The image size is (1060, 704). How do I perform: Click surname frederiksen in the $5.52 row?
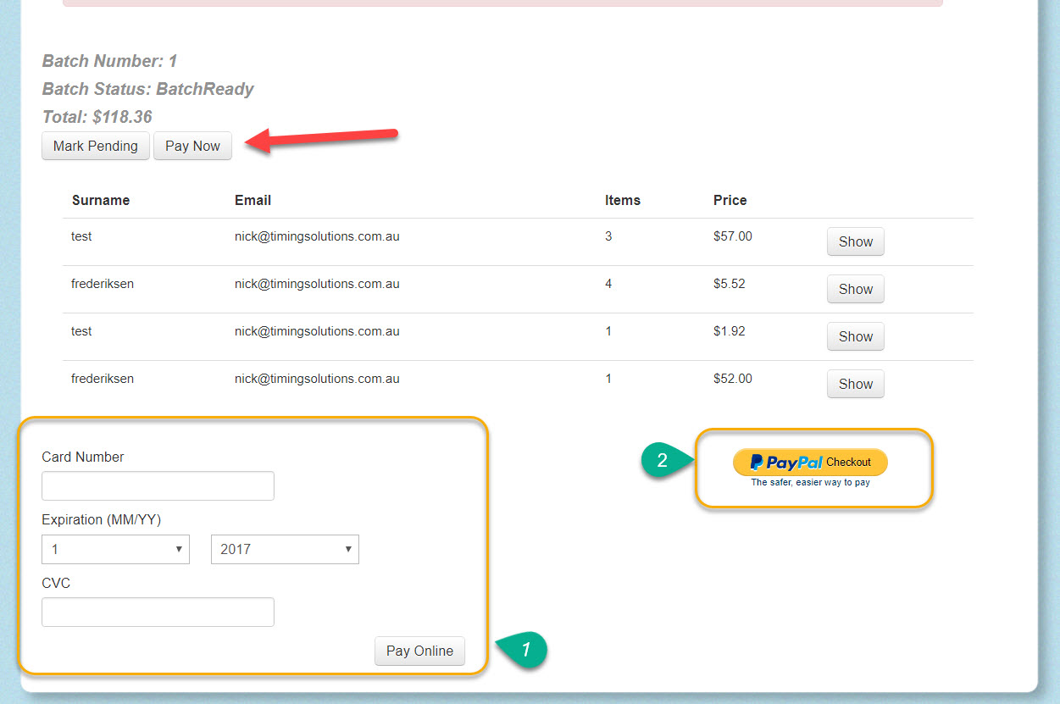(x=103, y=284)
